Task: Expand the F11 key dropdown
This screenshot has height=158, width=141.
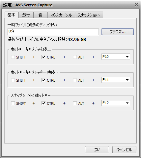Action: click(116, 80)
